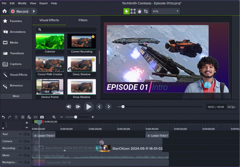Zoom out timeline with minus button
Image resolution: width=240 pixels, height=167 pixels.
coord(61,117)
